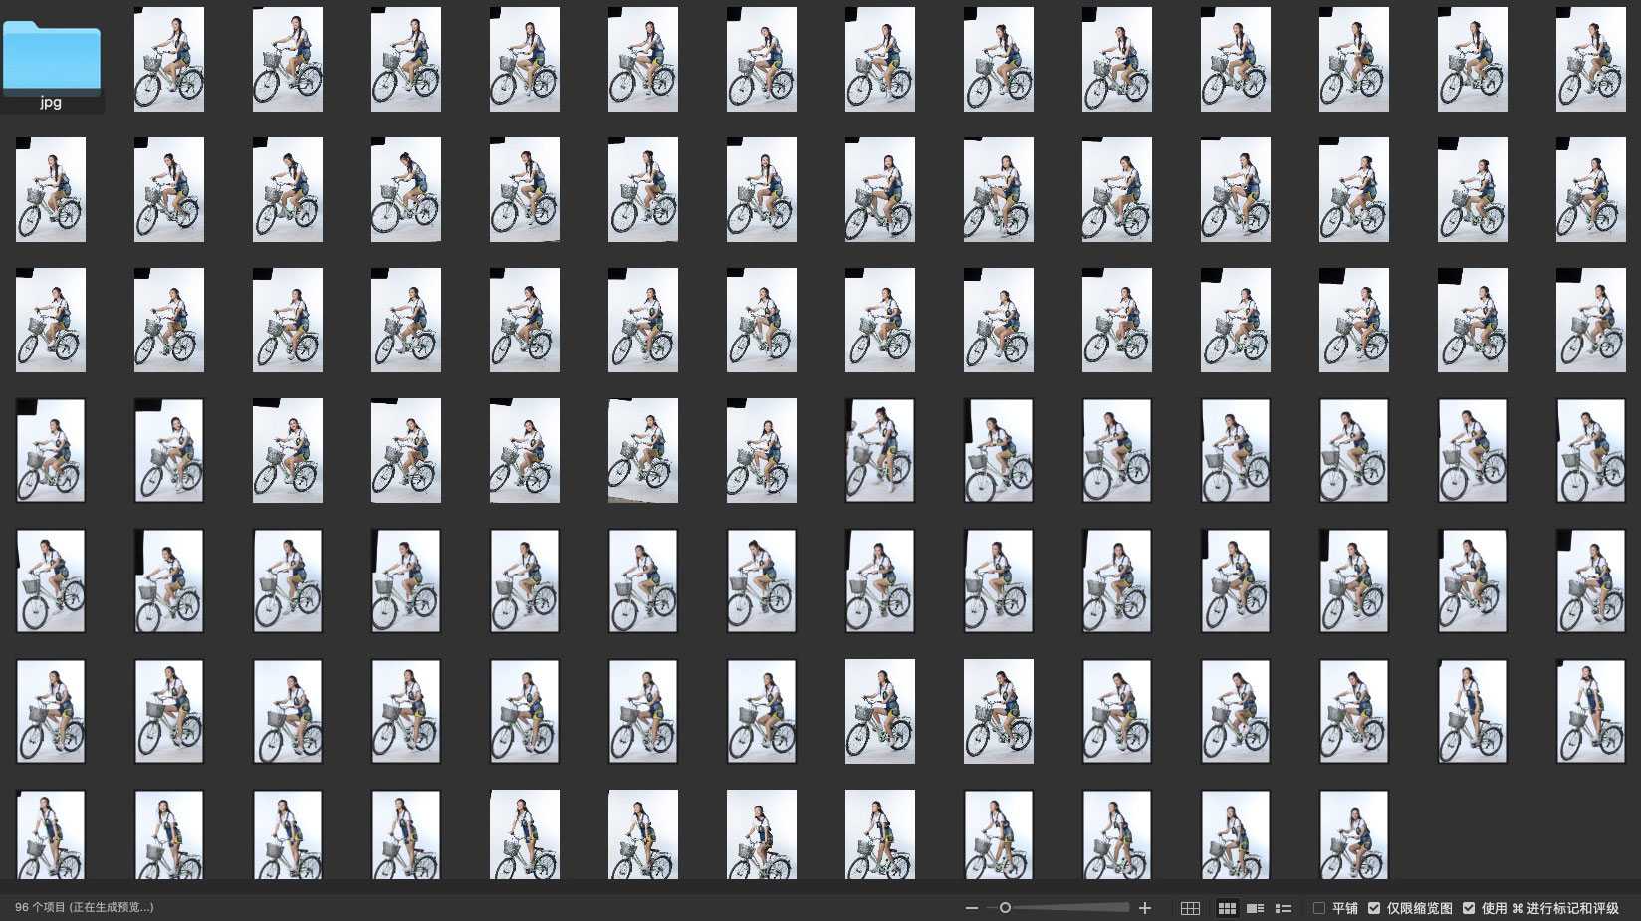Select the last photo thumbnail in the bottom row
The width and height of the screenshot is (1641, 921).
click(x=1354, y=834)
